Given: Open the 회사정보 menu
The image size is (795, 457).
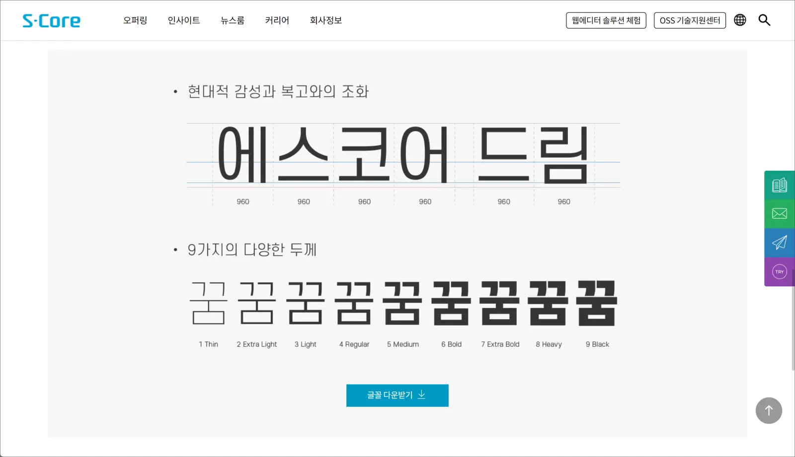Looking at the screenshot, I should click(x=326, y=20).
